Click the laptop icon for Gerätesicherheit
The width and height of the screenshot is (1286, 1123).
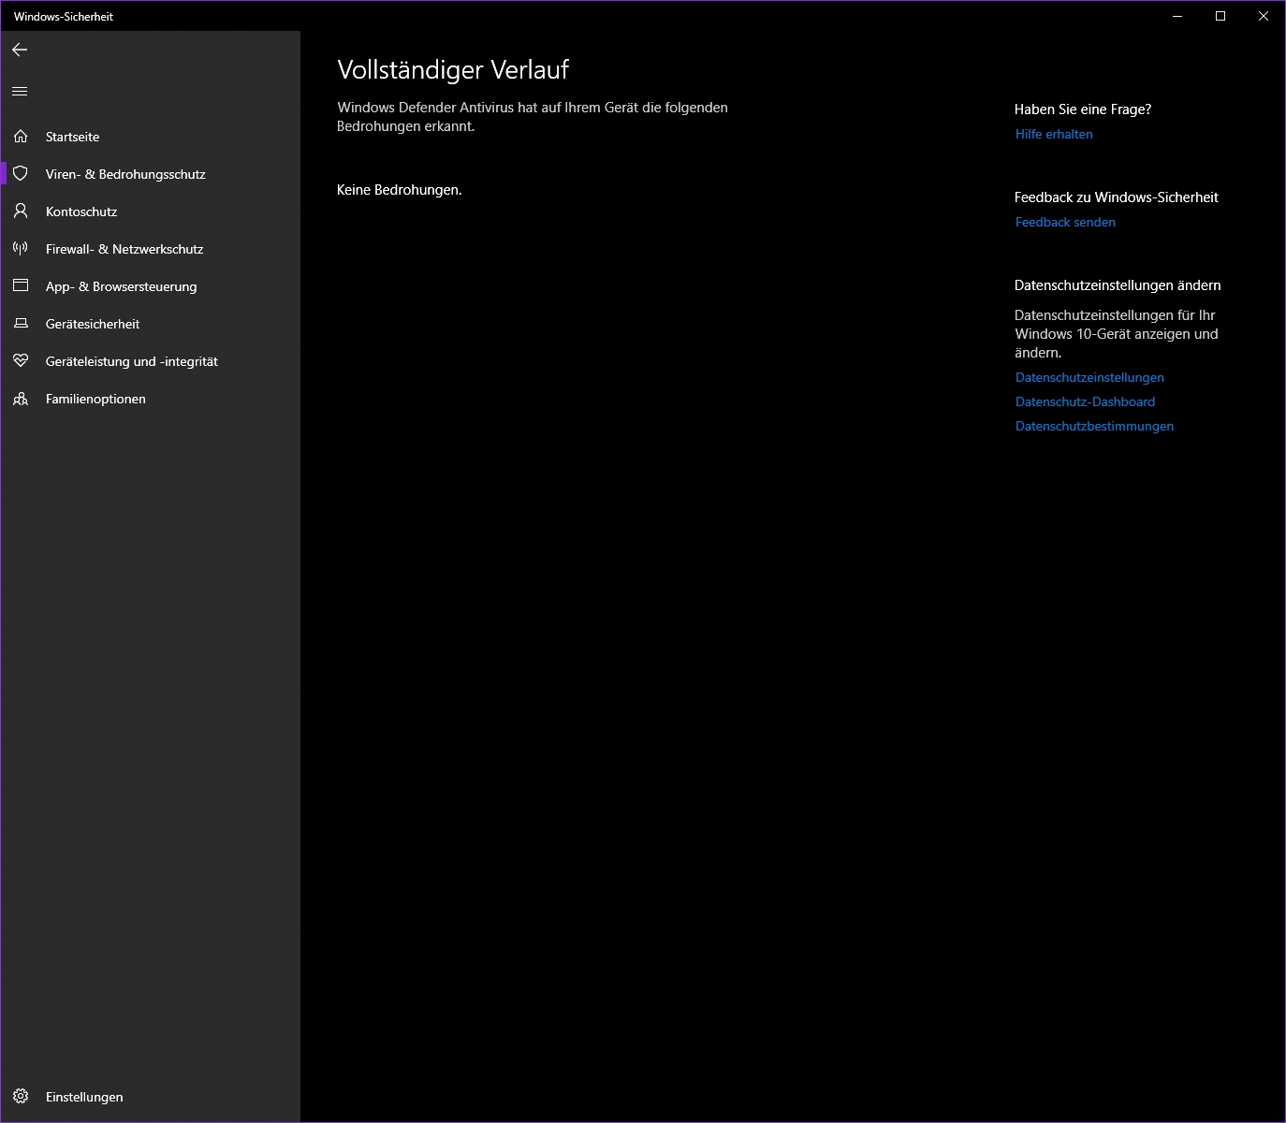click(x=21, y=324)
